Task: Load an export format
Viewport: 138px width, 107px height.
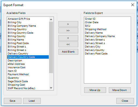Action: click(32, 101)
